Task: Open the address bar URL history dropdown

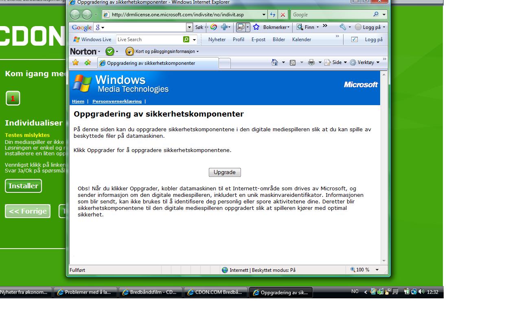Action: (x=264, y=15)
